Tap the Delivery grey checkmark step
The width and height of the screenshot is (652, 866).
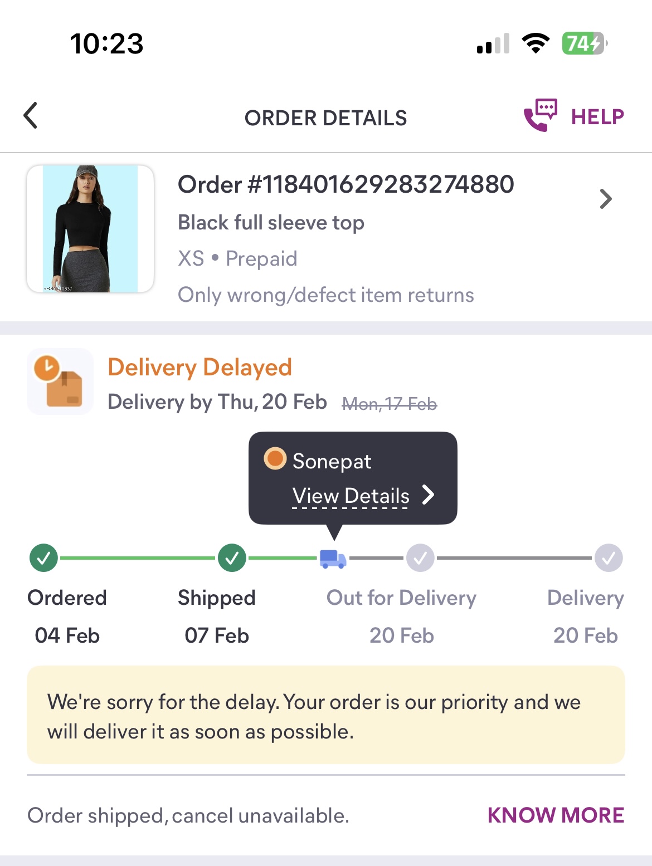point(609,558)
